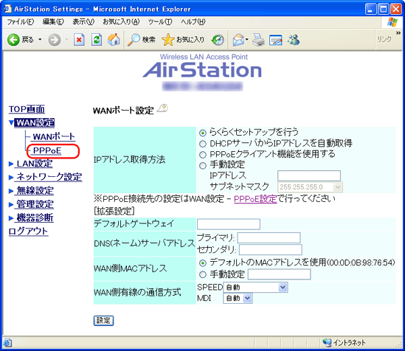Stop page loading with the red X icon
Screen dimensions: 405x351
point(79,40)
